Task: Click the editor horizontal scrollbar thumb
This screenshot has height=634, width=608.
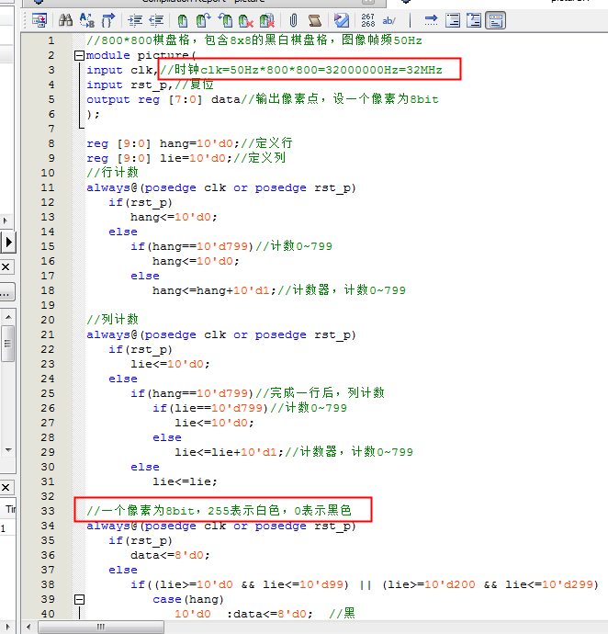Action: [x=101, y=628]
